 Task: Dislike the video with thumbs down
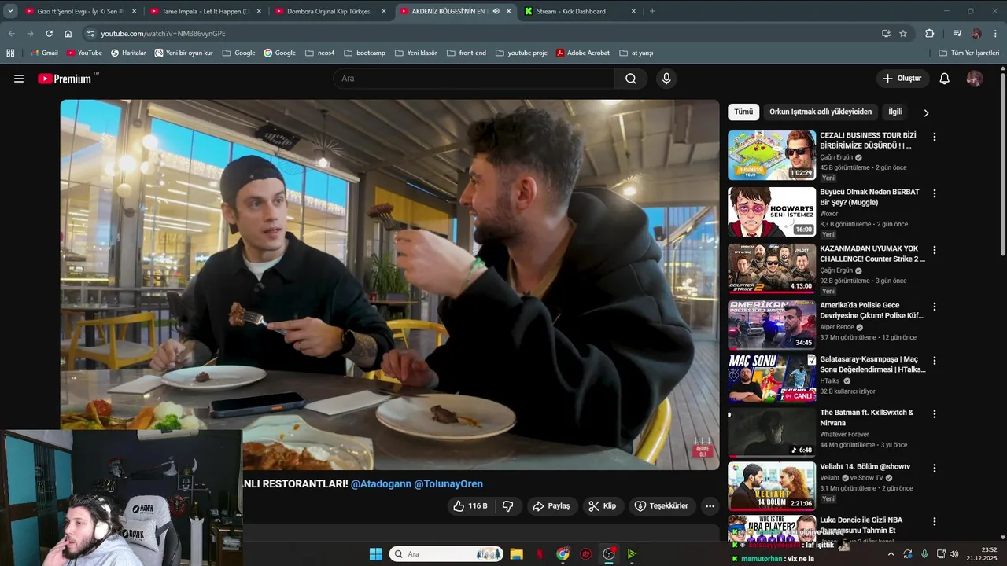(x=507, y=506)
